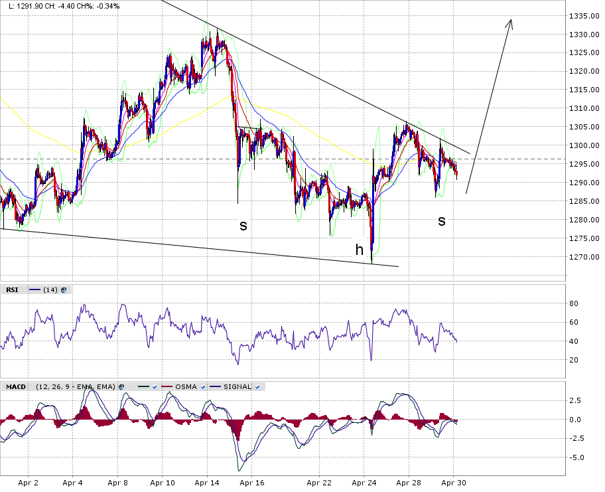Click the MACD indicator label

point(16,387)
